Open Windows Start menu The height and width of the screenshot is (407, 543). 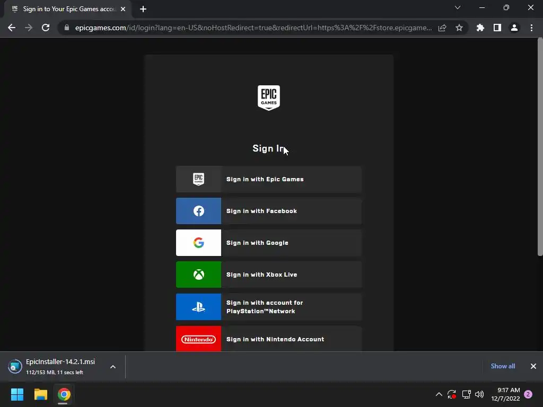[x=17, y=394]
